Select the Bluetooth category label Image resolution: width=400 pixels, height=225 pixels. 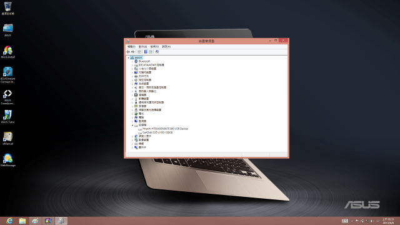[x=144, y=61]
